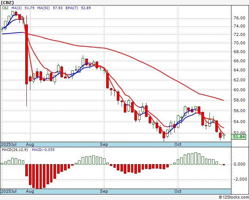This screenshot has height=200, width=249.
Task: Click the 66.00 price axis label
Action: pos(239,61)
